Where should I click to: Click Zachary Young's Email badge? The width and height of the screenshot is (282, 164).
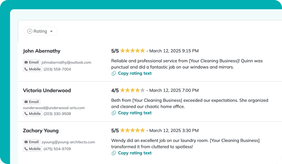pyautogui.click(x=32, y=142)
